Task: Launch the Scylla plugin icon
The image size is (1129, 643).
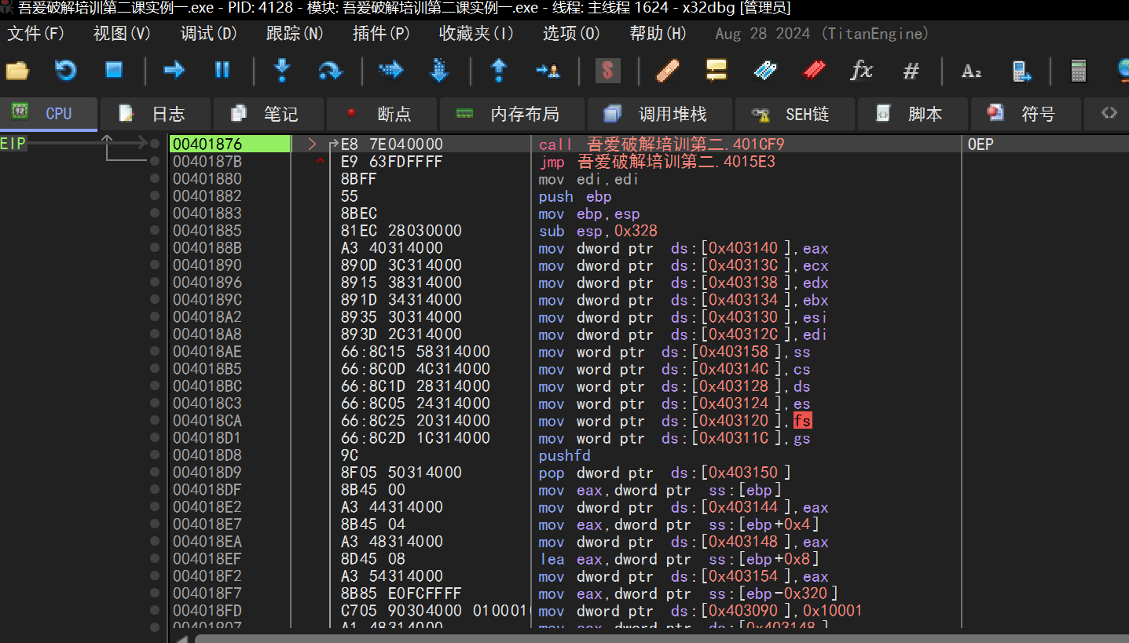Action: pos(607,71)
